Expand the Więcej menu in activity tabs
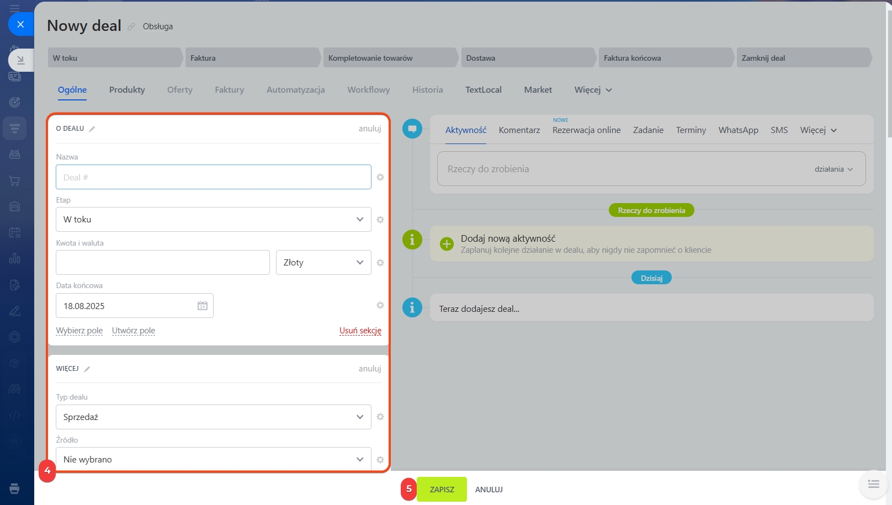 click(x=819, y=130)
